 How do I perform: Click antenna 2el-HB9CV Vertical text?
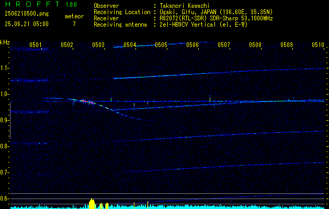(203, 25)
